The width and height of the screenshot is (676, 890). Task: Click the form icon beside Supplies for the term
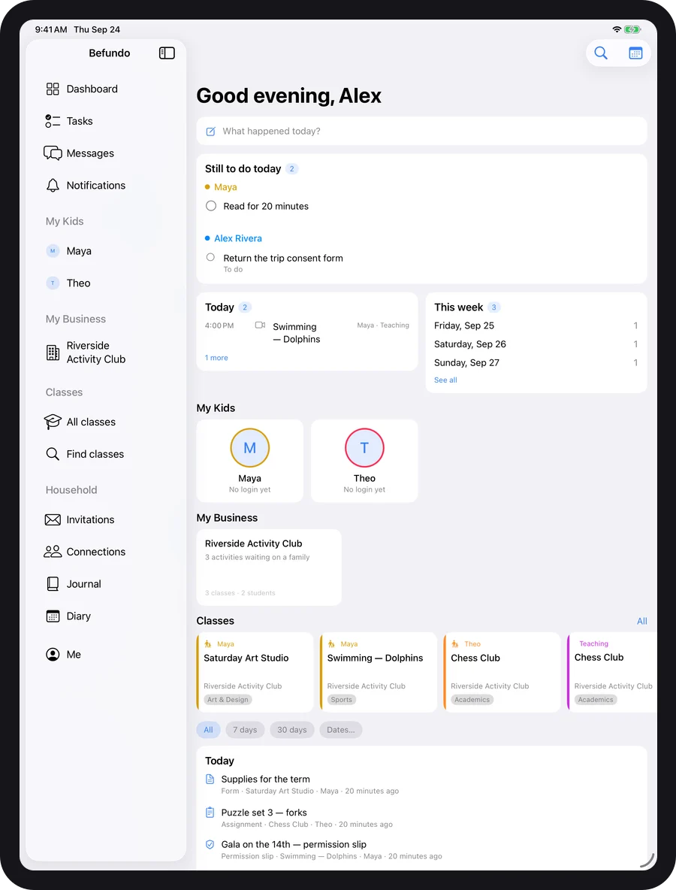pos(210,779)
